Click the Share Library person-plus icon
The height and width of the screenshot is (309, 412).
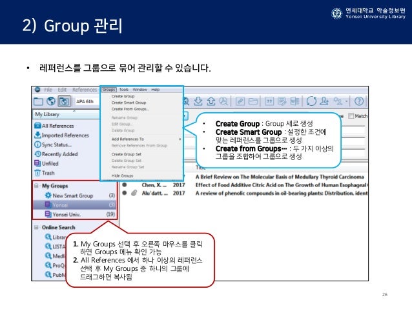coord(325,101)
